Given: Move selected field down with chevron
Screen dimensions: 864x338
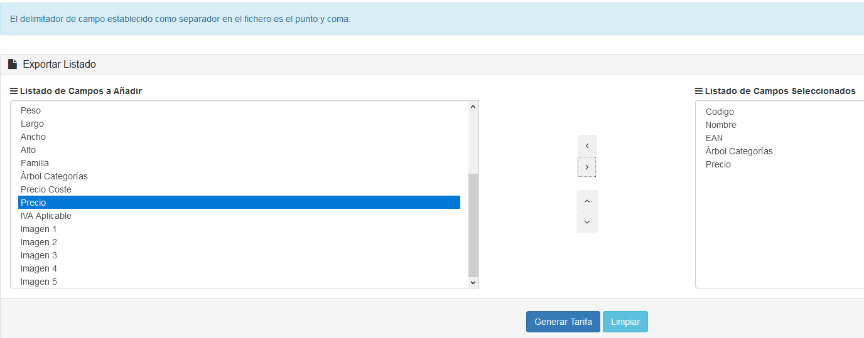Looking at the screenshot, I should (587, 222).
